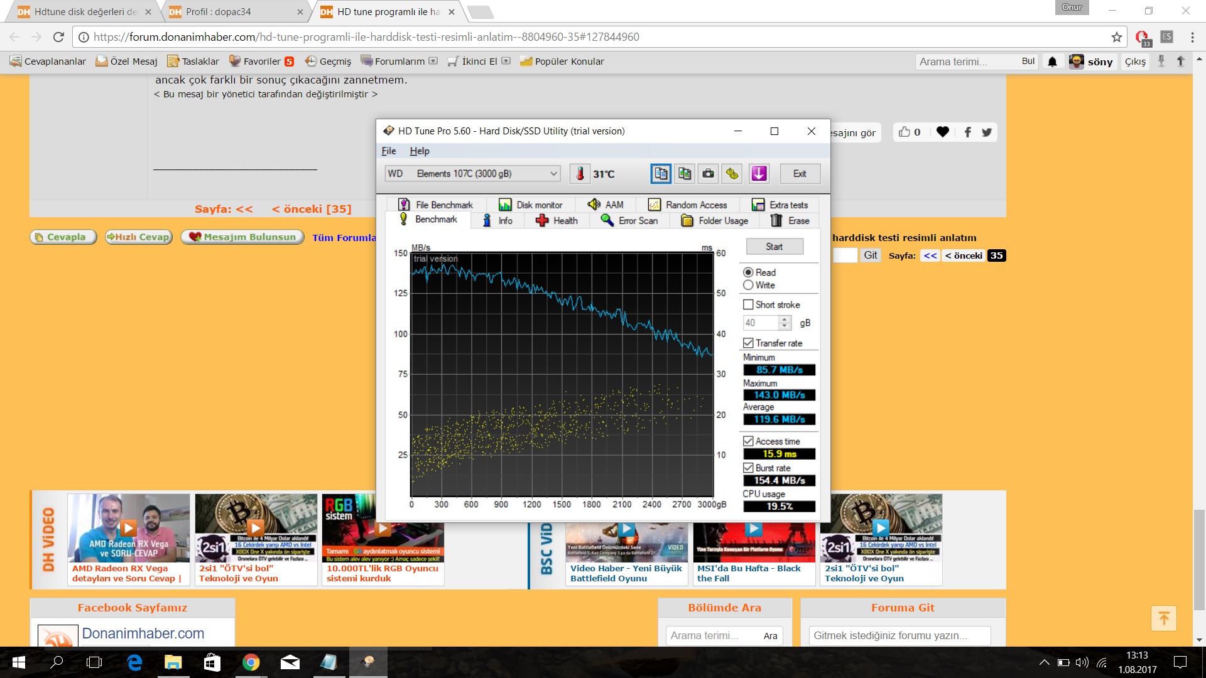Open Chrome's three-dot menu

(1192, 37)
